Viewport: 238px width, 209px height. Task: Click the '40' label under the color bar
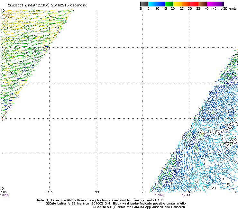click(x=206, y=9)
